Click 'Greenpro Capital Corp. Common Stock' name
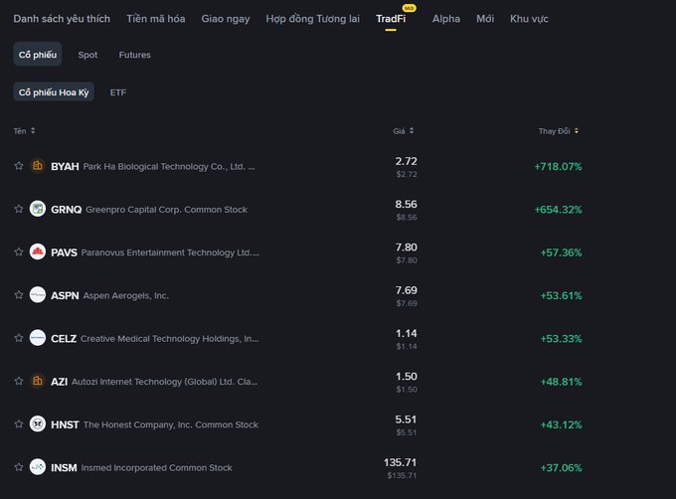Viewport: 676px width, 499px height. (x=166, y=210)
